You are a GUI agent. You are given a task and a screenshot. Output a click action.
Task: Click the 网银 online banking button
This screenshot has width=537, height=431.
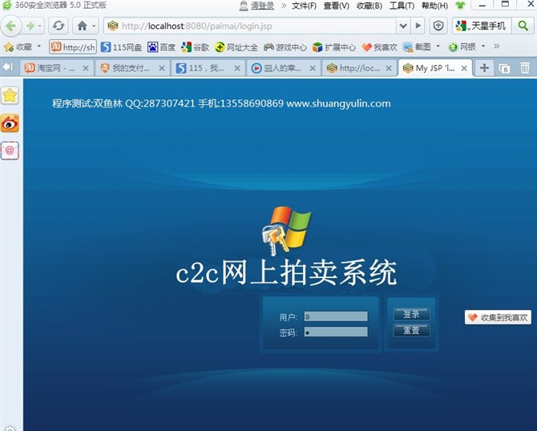462,47
